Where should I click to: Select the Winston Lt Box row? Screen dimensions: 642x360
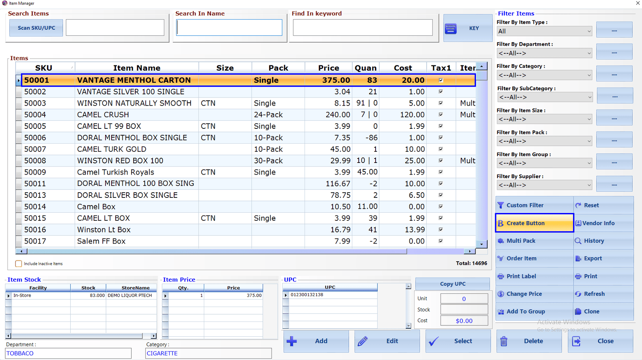tap(246, 230)
